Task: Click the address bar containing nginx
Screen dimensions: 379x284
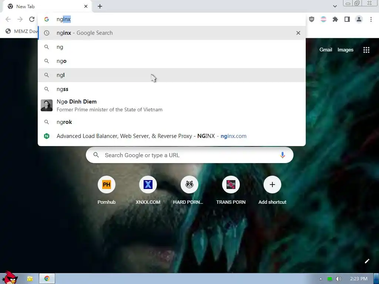Action: 172,19
